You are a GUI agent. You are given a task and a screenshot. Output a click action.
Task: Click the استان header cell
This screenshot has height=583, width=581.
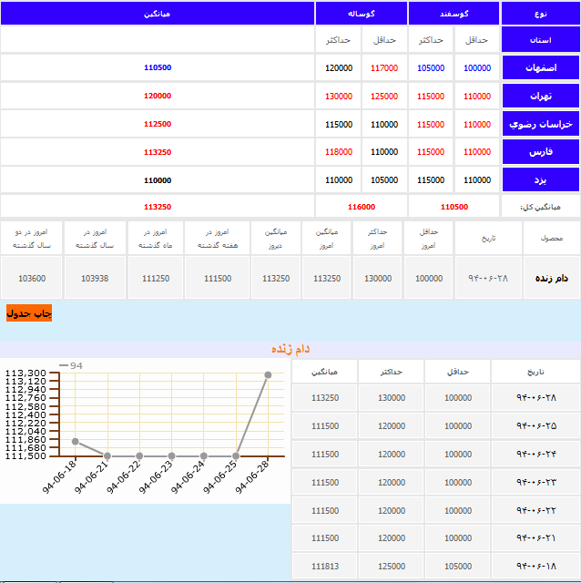click(x=541, y=40)
